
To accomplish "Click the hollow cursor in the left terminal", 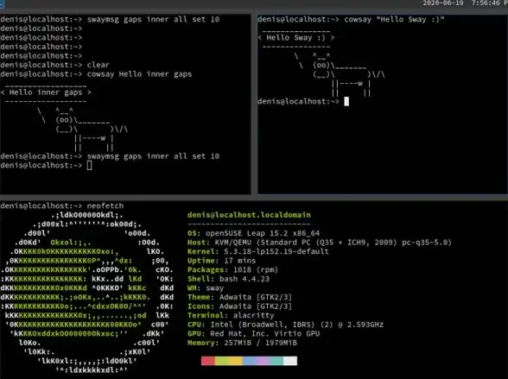I will (90, 166).
